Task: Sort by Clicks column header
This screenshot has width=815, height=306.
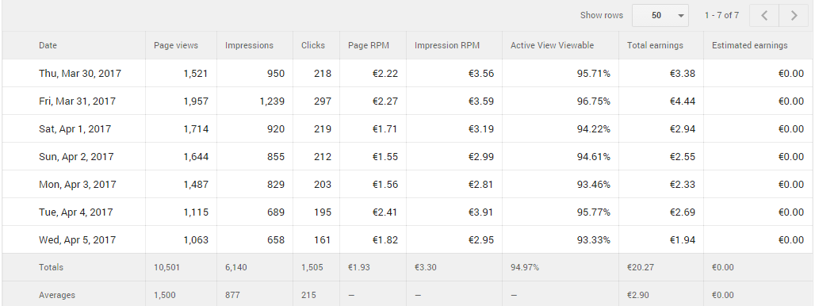Action: pos(313,45)
